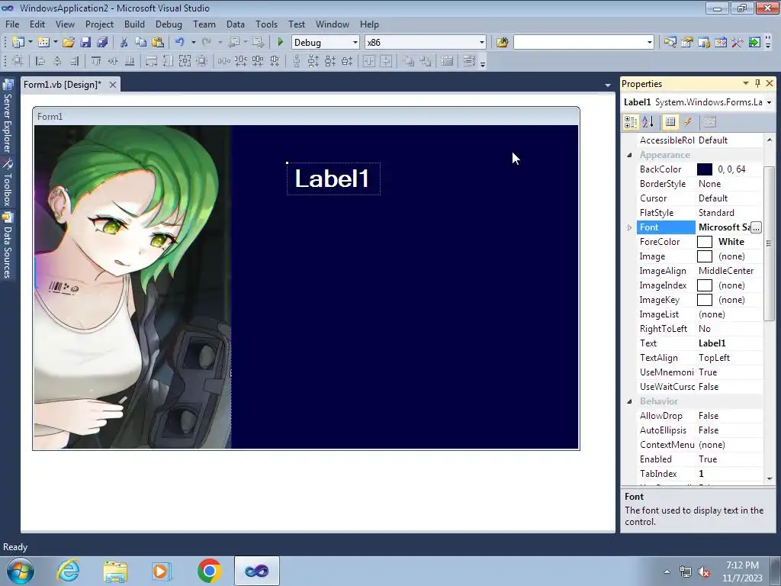
Task: Open the Debug menu
Action: [169, 24]
